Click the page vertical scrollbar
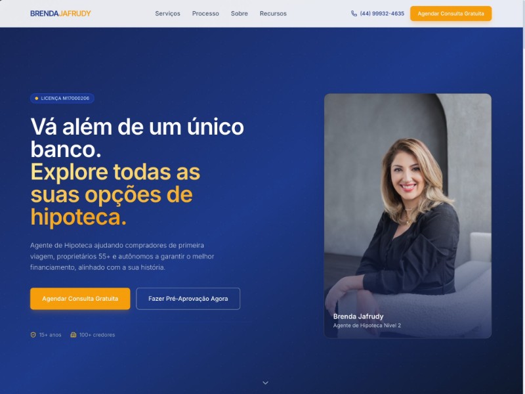Screen dimensions: 525x394 point(524,197)
